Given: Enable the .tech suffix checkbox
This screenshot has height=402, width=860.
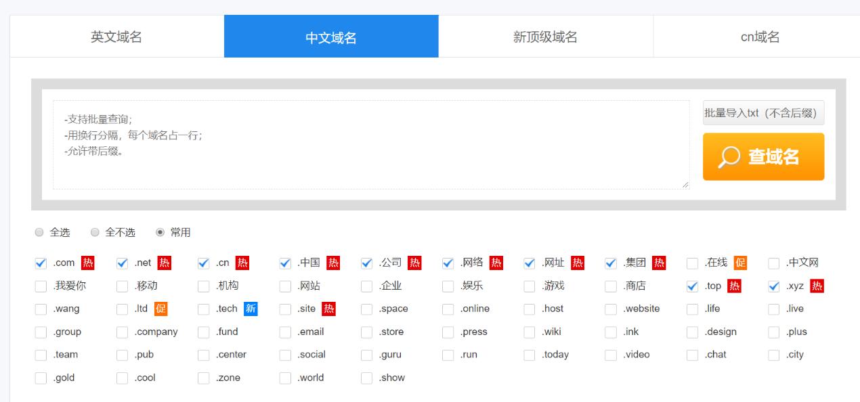Looking at the screenshot, I should [202, 309].
